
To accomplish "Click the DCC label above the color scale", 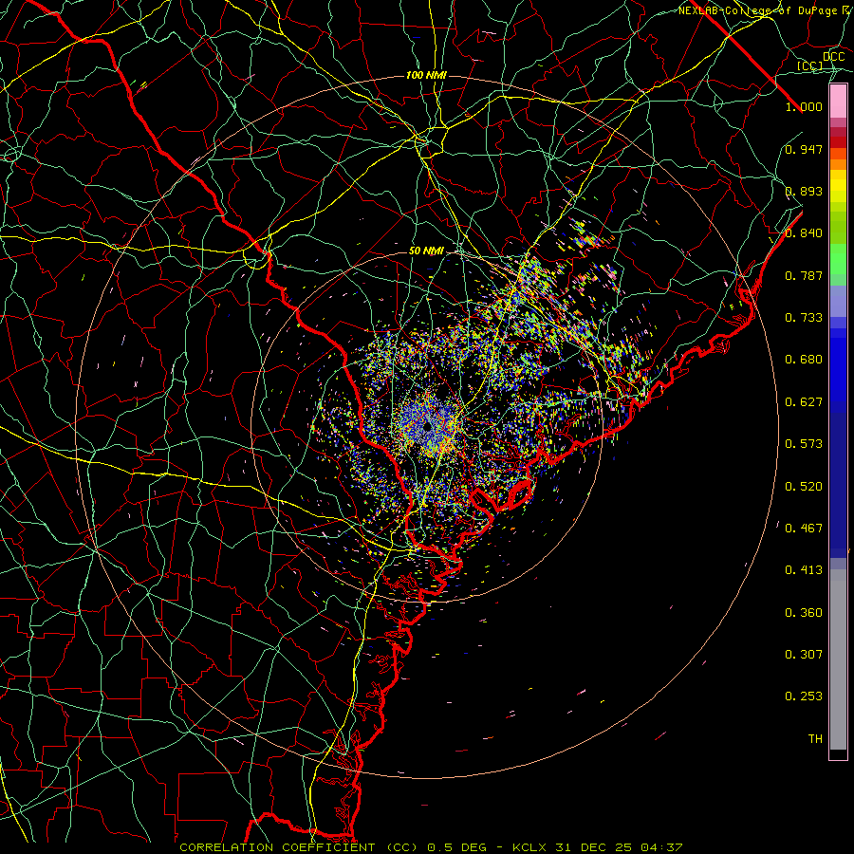I will 834,57.
